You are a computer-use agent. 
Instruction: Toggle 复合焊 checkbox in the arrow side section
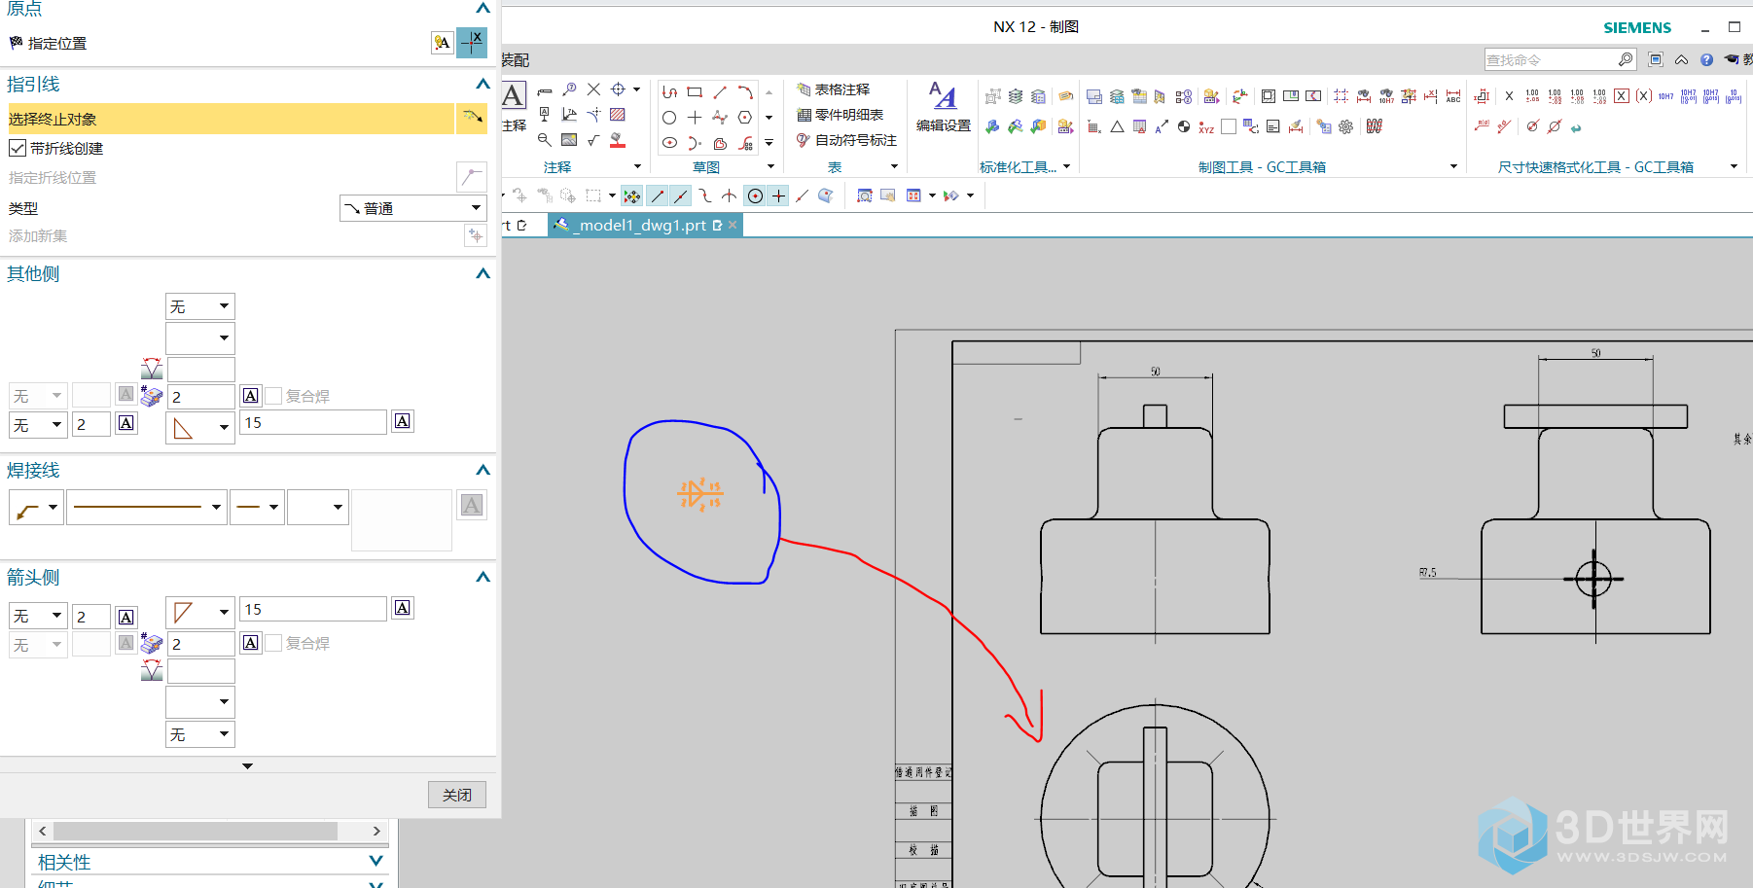tap(274, 643)
